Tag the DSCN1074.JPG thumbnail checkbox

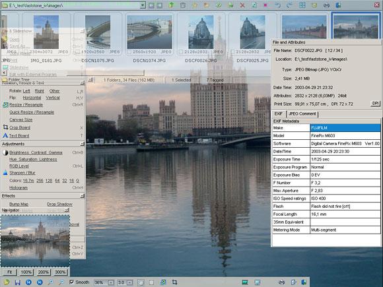click(x=129, y=51)
